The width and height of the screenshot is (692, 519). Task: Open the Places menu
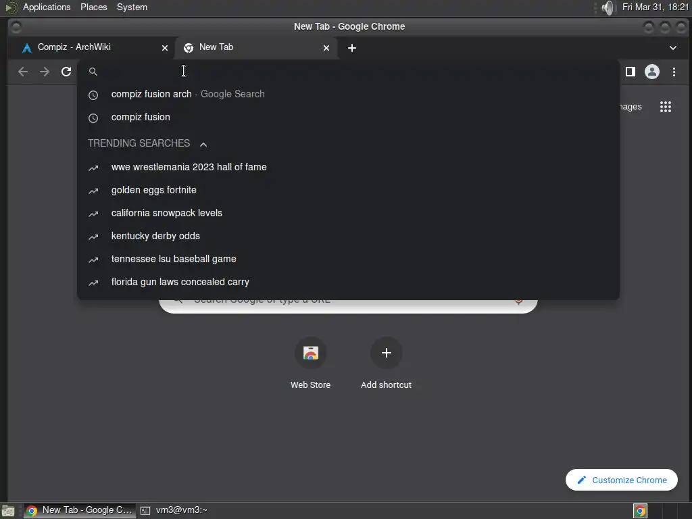(93, 7)
